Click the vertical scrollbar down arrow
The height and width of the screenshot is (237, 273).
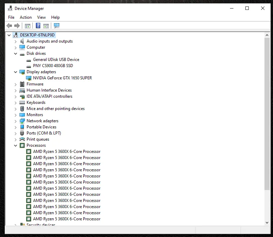tap(267, 222)
